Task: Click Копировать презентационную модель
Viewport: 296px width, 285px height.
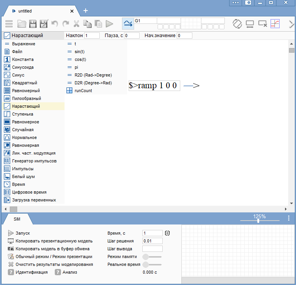Action: click(50, 241)
